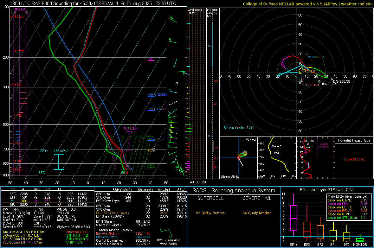This screenshot has width=374, height=248.
Task: Click the green LCL level label
Action: coord(151,166)
